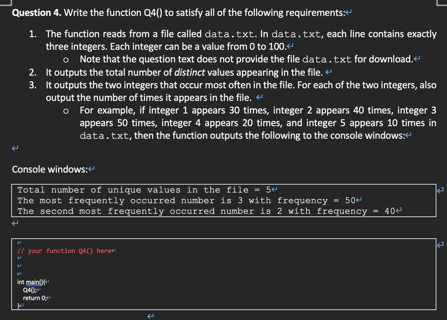Click "three integers. Each integer can be" line
This screenshot has height=320, width=447.
point(166,46)
